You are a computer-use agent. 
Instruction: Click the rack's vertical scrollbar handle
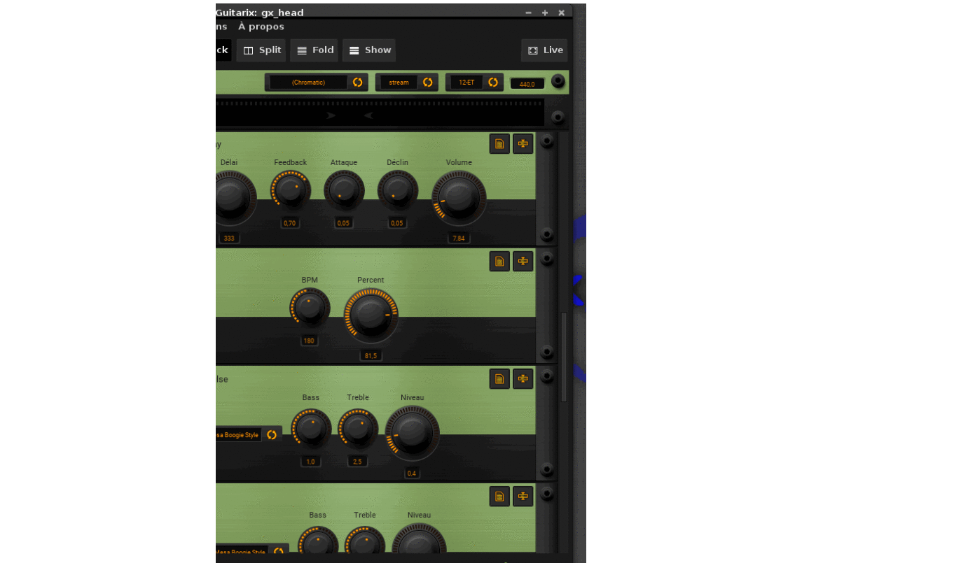click(x=563, y=357)
